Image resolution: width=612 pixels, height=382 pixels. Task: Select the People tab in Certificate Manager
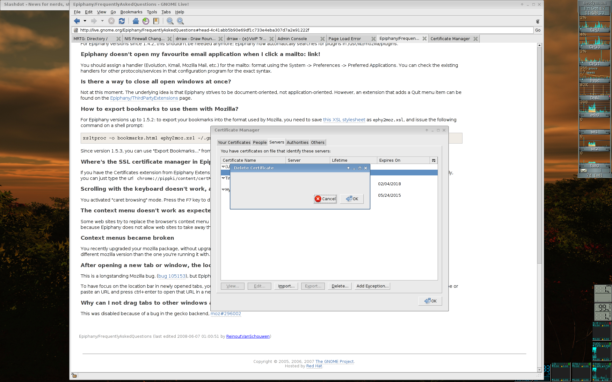[260, 143]
